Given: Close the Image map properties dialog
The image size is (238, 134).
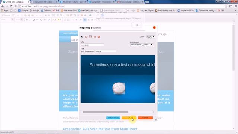Looking at the screenshot, I should 154,28.
